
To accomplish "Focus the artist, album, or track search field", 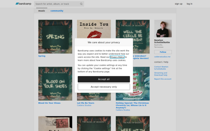I will click(59, 4).
